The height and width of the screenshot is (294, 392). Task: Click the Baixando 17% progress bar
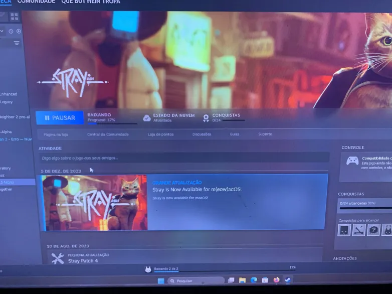[x=112, y=123]
